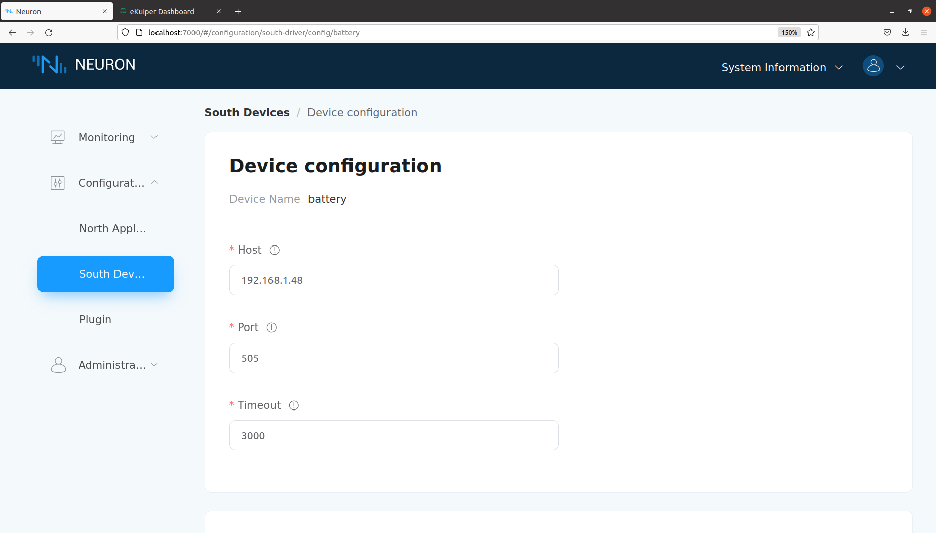
Task: Expand the Monitoring menu chevron
Action: [x=154, y=137]
